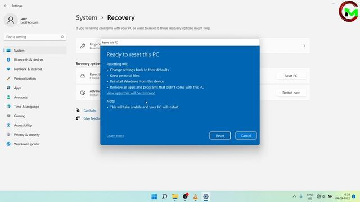Image resolution: width=360 pixels, height=202 pixels.
Task: Click the volume icon in system tray
Action: coord(324,196)
